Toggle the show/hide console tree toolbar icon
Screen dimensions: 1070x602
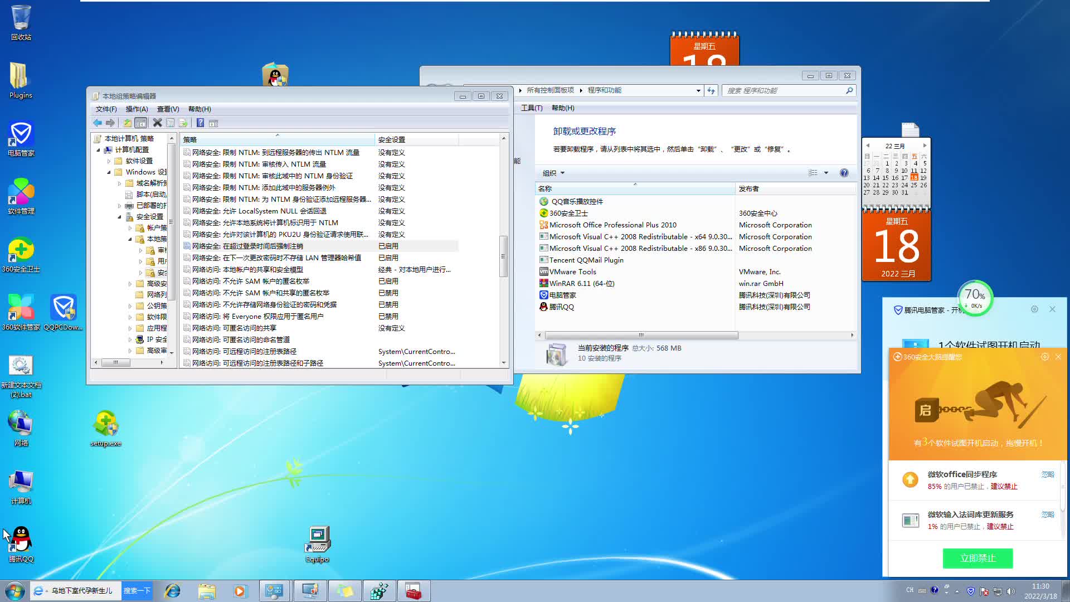click(141, 123)
